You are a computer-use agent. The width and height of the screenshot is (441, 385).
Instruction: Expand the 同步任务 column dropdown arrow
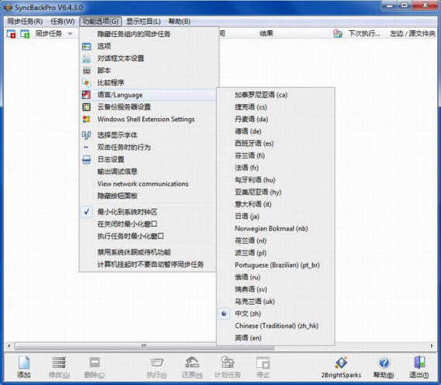coord(70,34)
